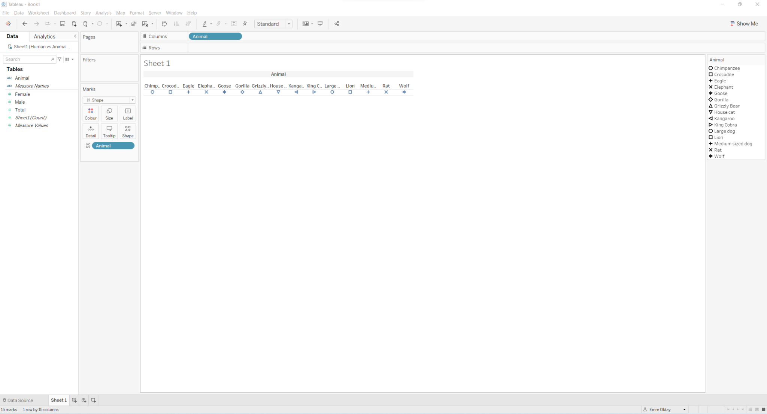Screen dimensions: 767x414
Task: Click the Share Workbook icon
Action: coord(336,24)
